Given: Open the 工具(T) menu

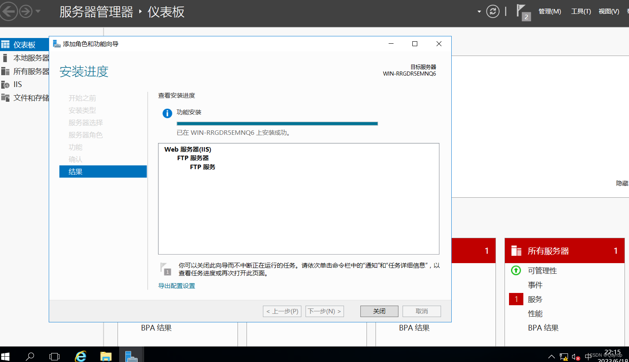Looking at the screenshot, I should (580, 11).
